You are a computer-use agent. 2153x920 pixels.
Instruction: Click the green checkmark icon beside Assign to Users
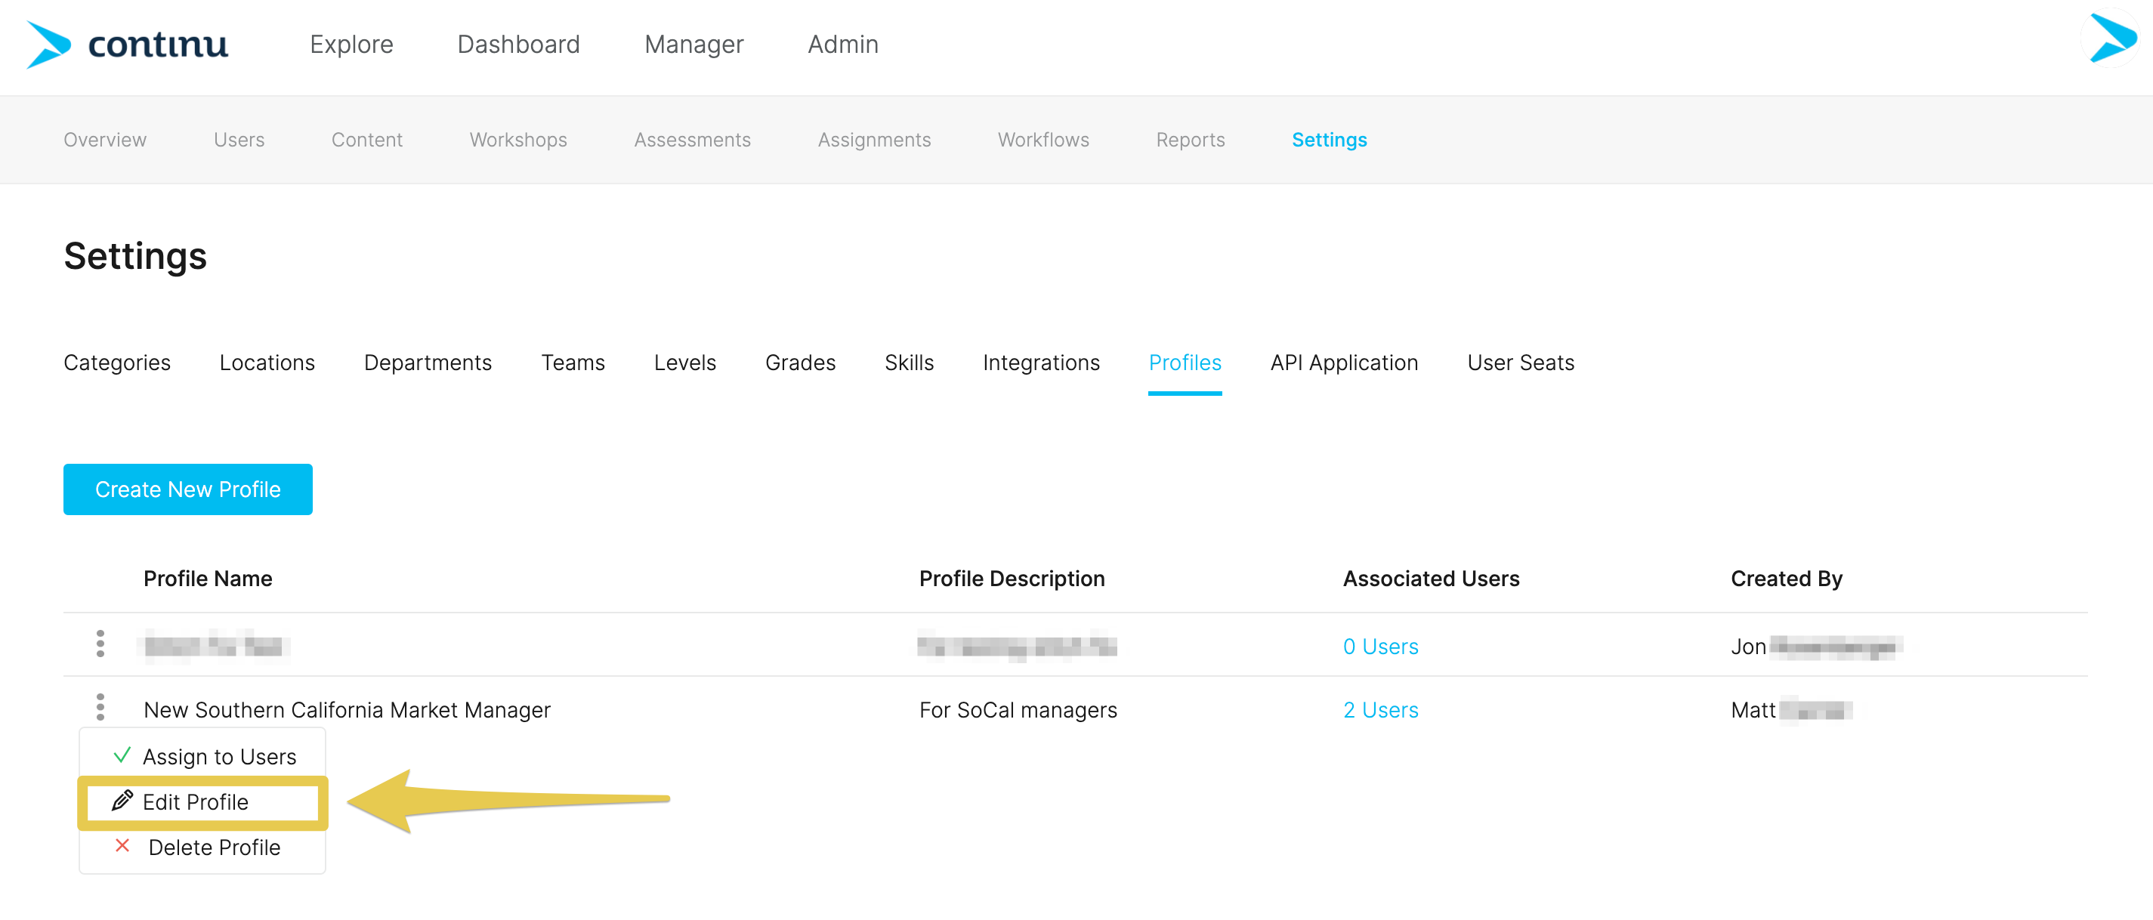(122, 755)
